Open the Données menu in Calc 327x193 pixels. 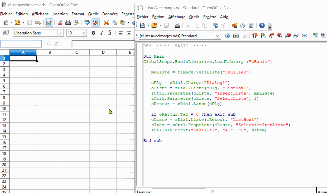tap(110, 14)
